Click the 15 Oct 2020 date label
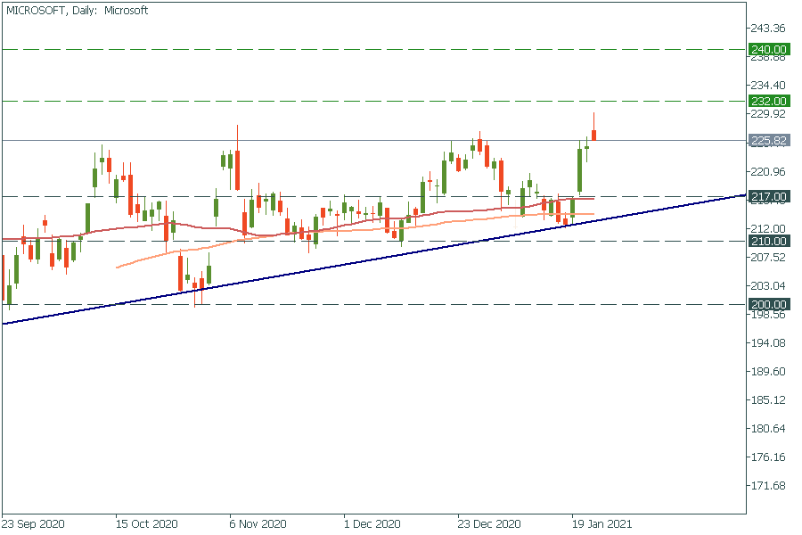Image resolution: width=802 pixels, height=535 pixels. click(146, 524)
